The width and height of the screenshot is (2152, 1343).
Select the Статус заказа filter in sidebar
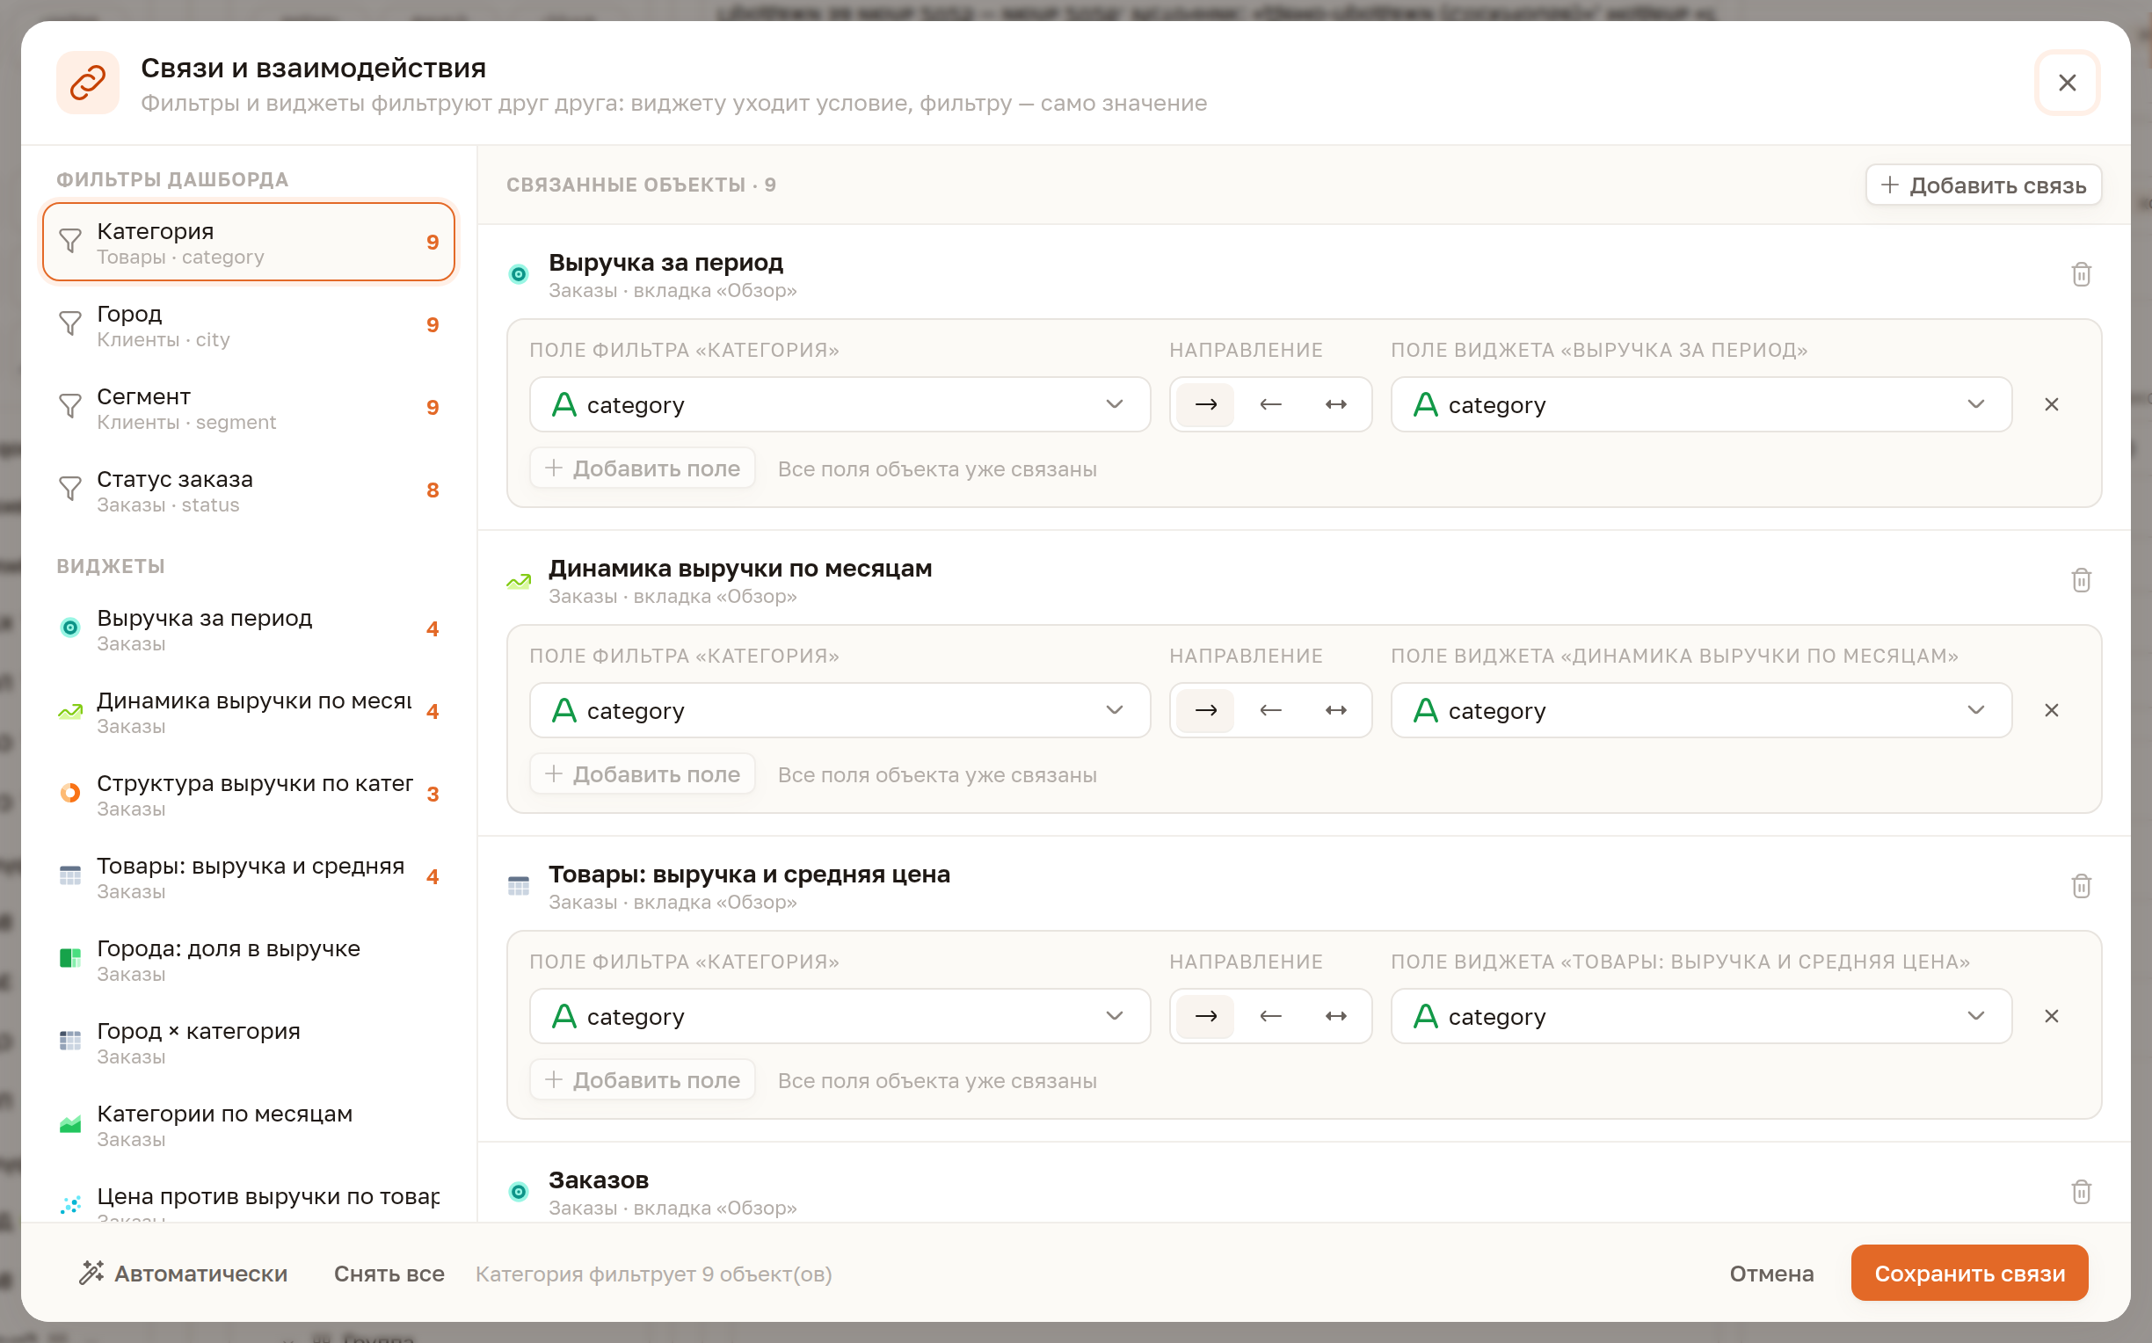tap(249, 490)
